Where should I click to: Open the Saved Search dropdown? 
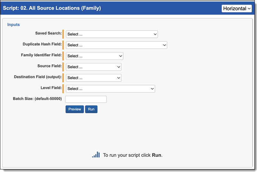click(112, 34)
